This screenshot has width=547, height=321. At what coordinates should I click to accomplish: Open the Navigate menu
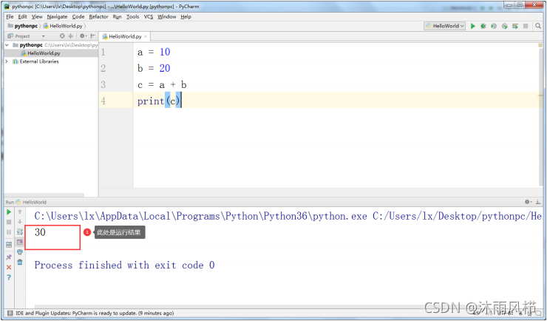(x=57, y=17)
